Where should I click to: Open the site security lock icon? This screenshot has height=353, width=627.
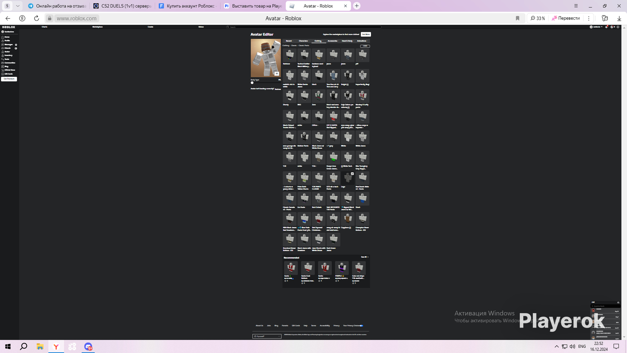[x=50, y=18]
